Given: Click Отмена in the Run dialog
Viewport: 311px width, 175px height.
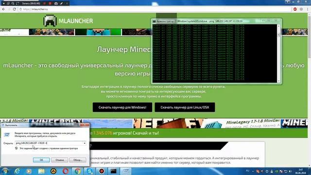Looking at the screenshot, I should click(59, 160).
